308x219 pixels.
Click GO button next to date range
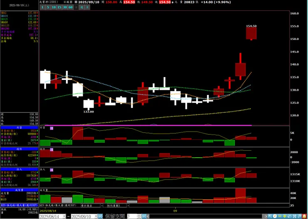click(x=100, y=216)
